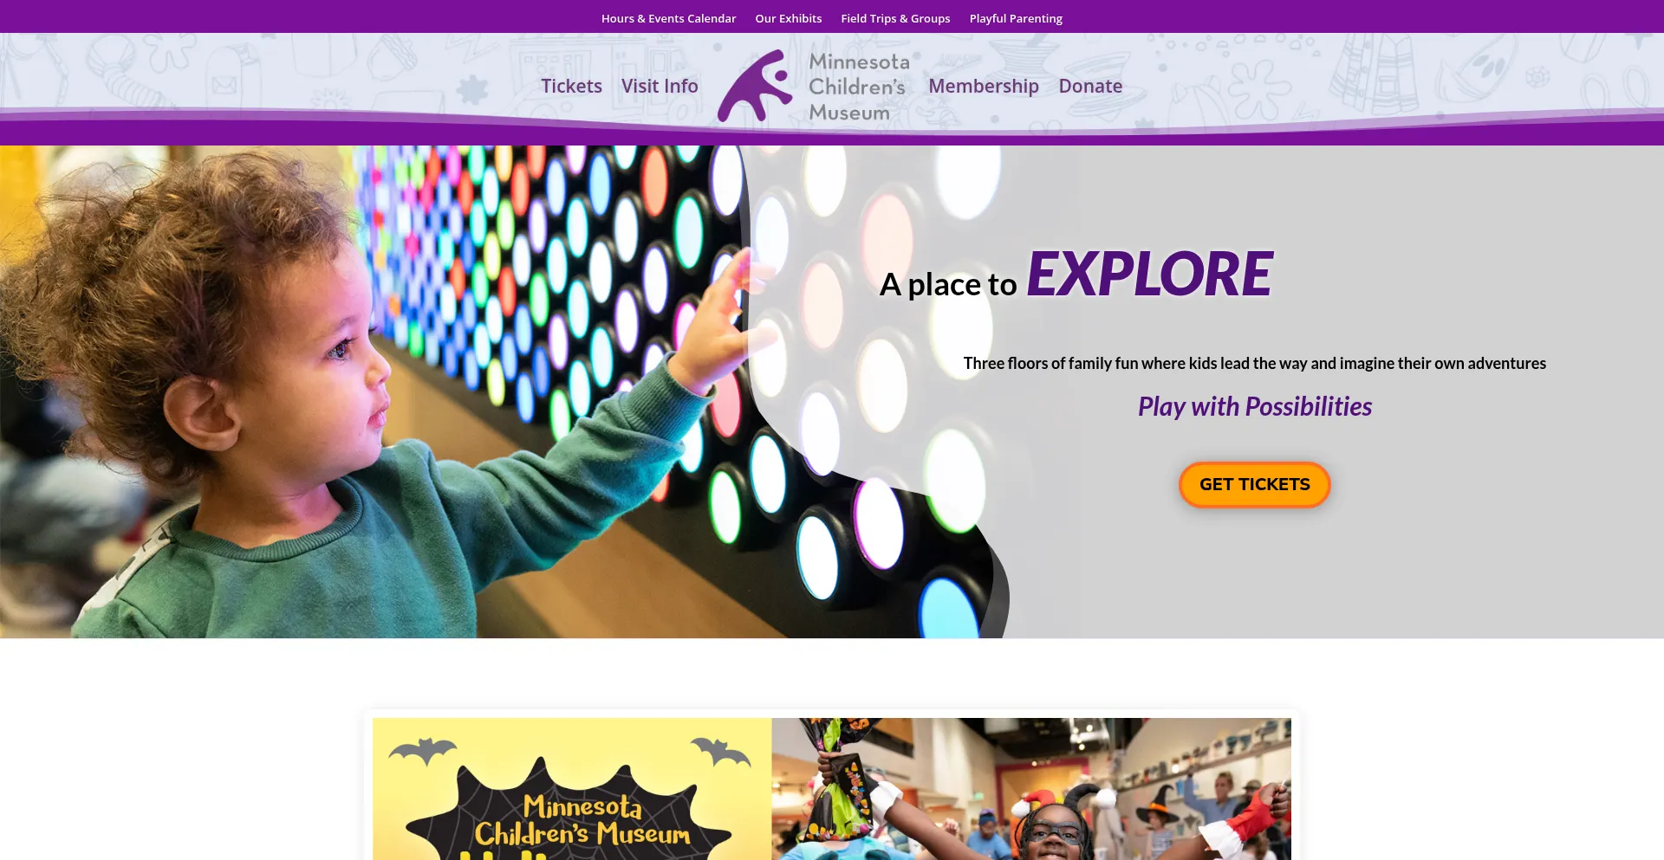
Task: Click the costumed kids photo in the banner
Action: (1031, 788)
